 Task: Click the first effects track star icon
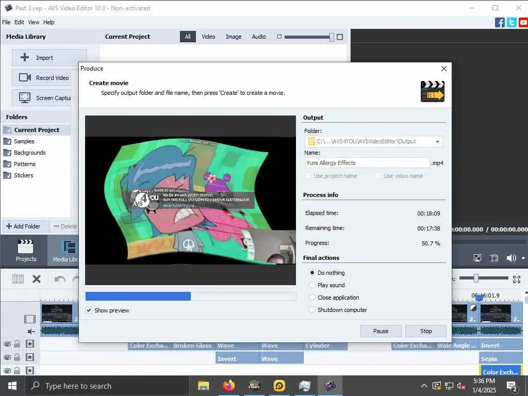(x=30, y=344)
